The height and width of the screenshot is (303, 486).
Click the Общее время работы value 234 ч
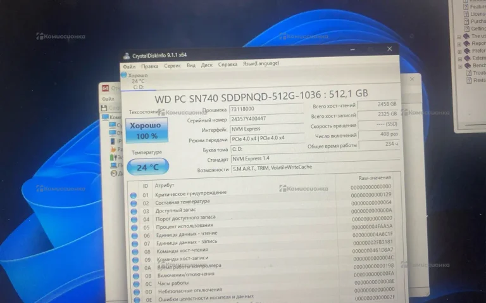point(380,145)
